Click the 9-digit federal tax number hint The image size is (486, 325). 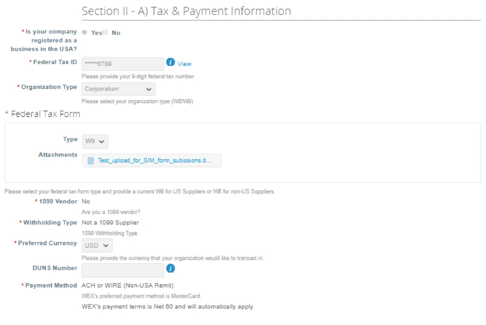(138, 76)
